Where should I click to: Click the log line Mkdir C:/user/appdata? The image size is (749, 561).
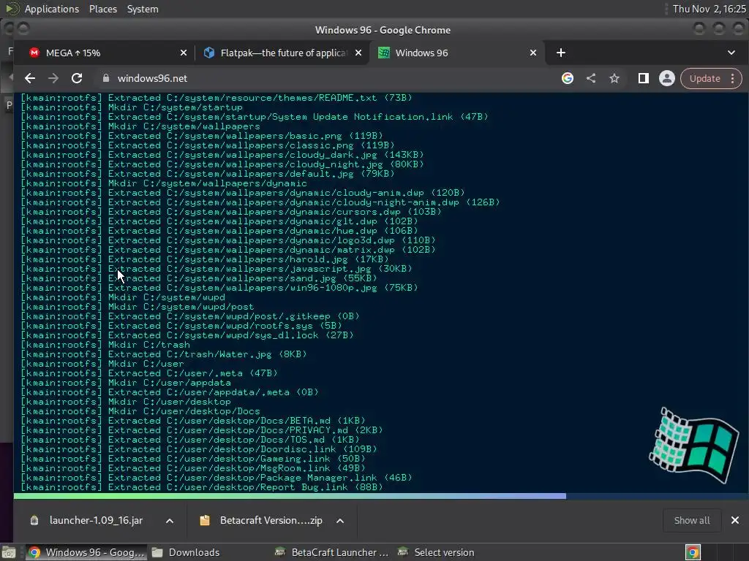coord(126,383)
